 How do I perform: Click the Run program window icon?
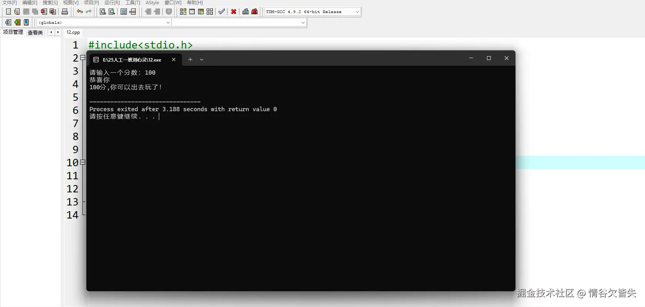click(192, 12)
